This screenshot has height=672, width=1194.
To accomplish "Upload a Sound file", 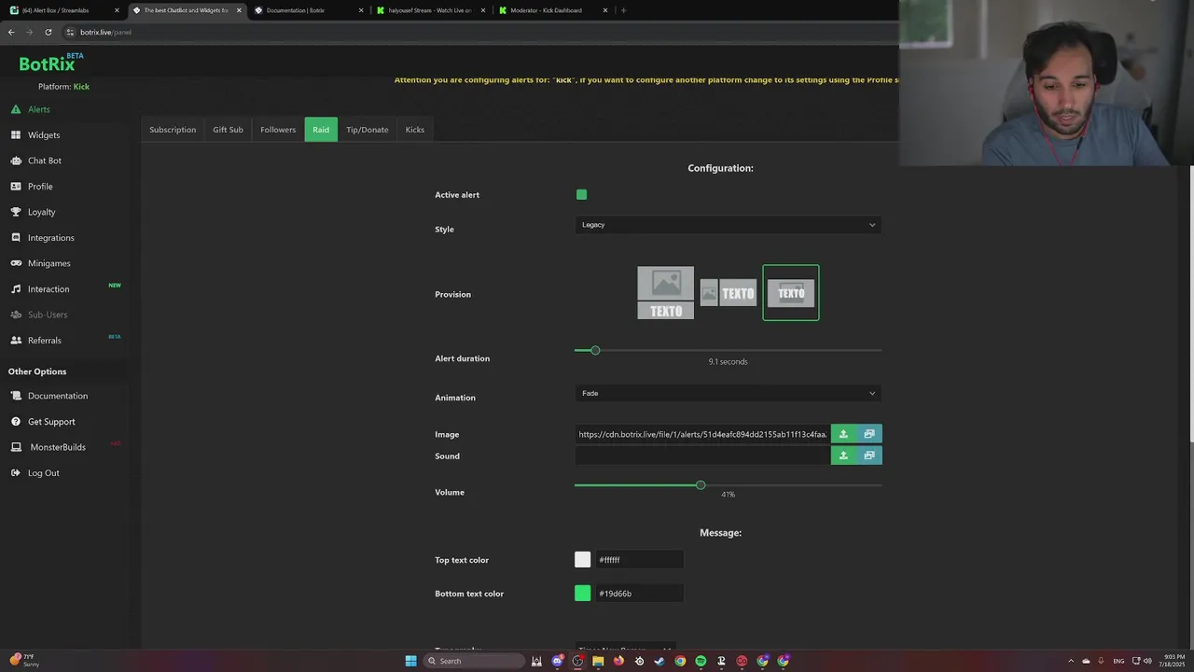I will 843,455.
